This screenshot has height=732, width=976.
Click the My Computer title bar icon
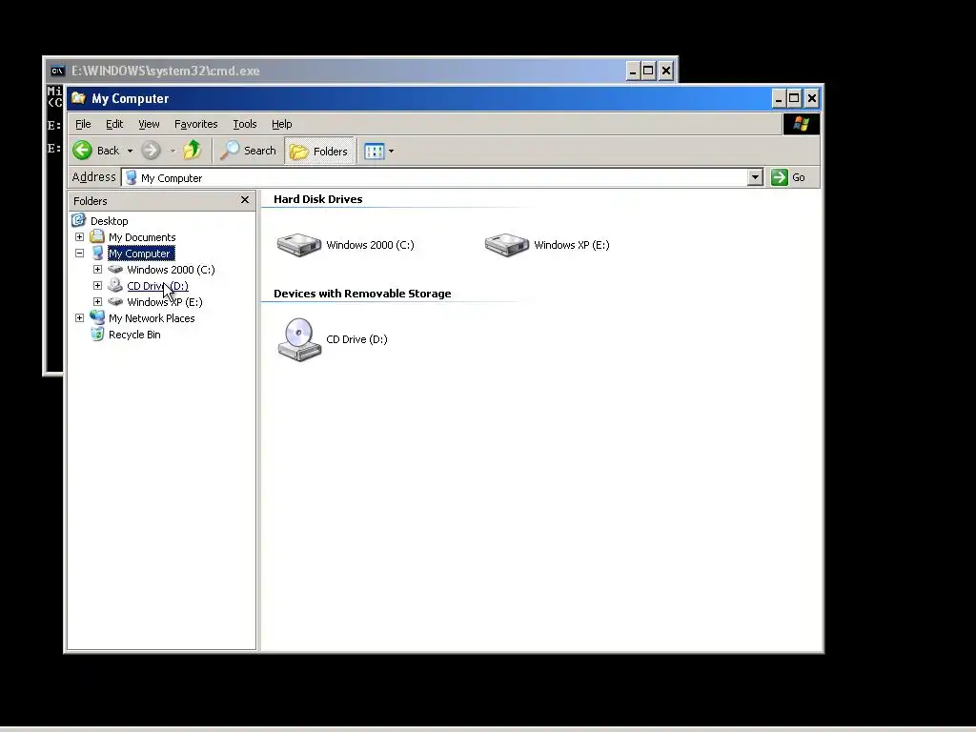pyautogui.click(x=78, y=98)
